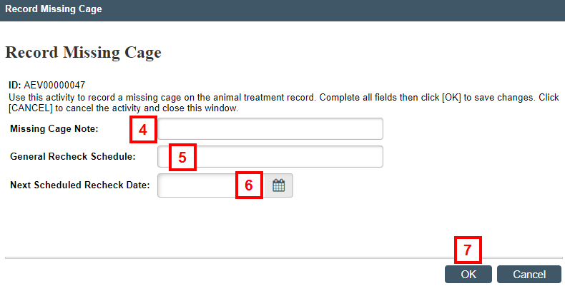Image resolution: width=565 pixels, height=286 pixels.
Task: Focus the General Recheck Schedule text box
Action: (x=270, y=157)
